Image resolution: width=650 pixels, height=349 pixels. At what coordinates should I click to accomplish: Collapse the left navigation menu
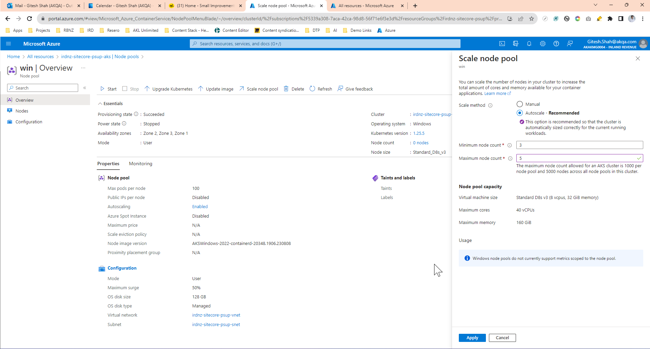point(85,88)
